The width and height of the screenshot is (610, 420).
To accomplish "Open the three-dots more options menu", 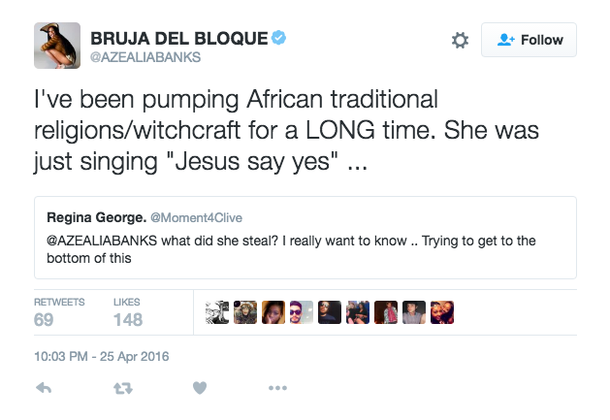I will pos(277,387).
